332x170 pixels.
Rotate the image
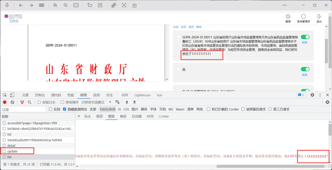pyautogui.click(x=90, y=5)
